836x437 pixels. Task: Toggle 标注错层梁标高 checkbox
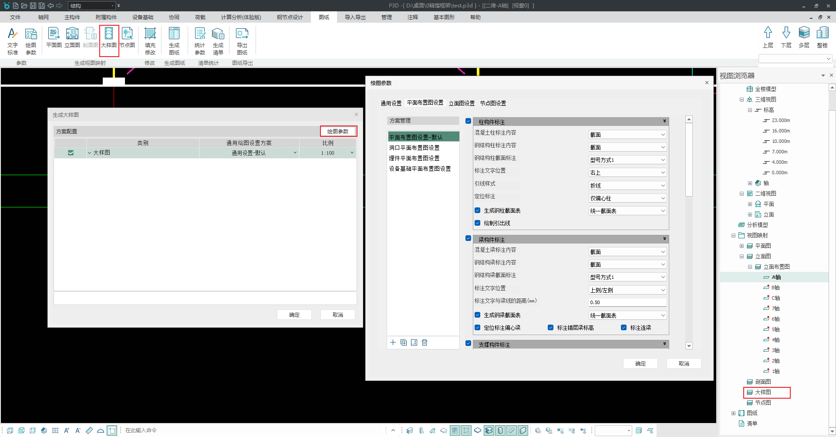(551, 328)
